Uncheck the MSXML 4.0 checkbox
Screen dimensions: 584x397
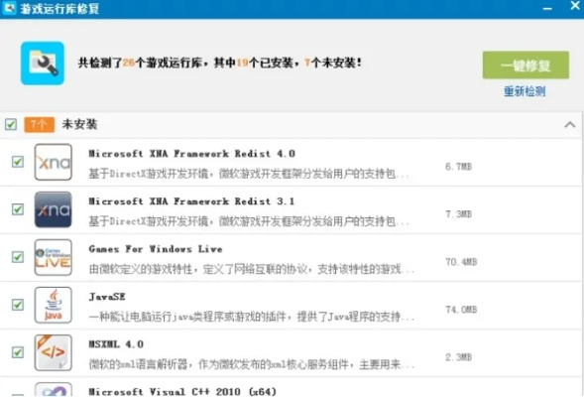[18, 352]
